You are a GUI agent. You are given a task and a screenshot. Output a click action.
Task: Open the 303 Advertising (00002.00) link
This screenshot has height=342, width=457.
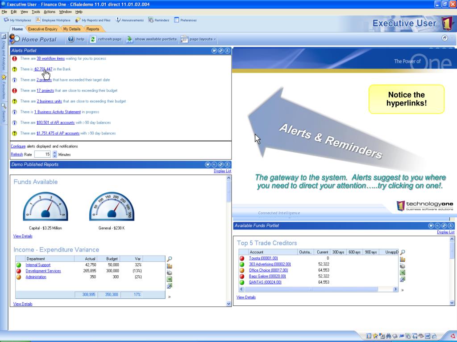[270, 264]
